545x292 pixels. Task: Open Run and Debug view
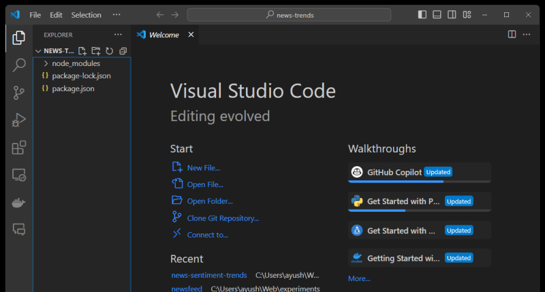[x=19, y=120]
